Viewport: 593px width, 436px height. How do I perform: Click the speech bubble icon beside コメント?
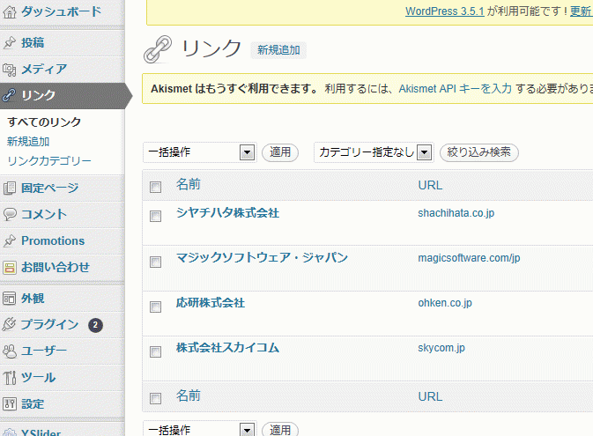pyautogui.click(x=10, y=214)
